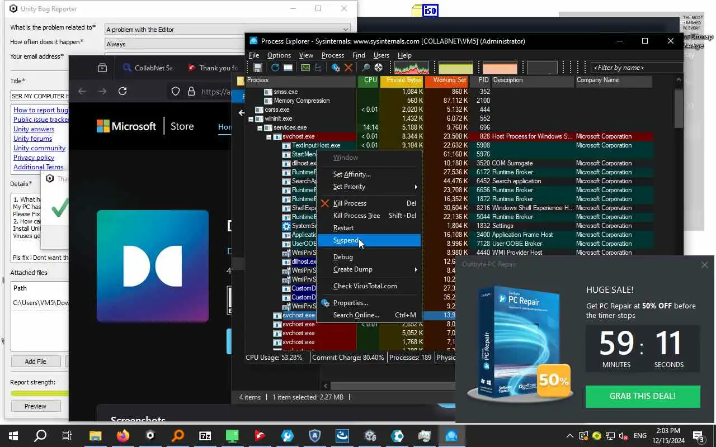This screenshot has width=716, height=447.
Task: Click the muted speaker tray icon
Action: (624, 436)
